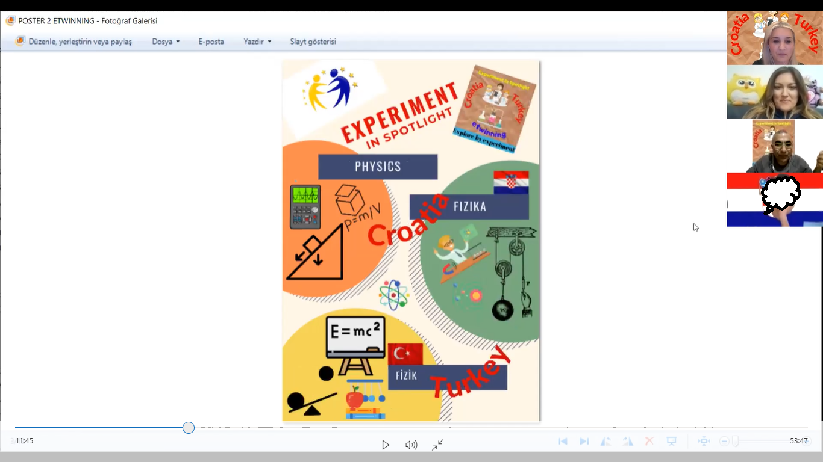Go to next photo in the gallery
This screenshot has height=462, width=823.
tap(584, 442)
